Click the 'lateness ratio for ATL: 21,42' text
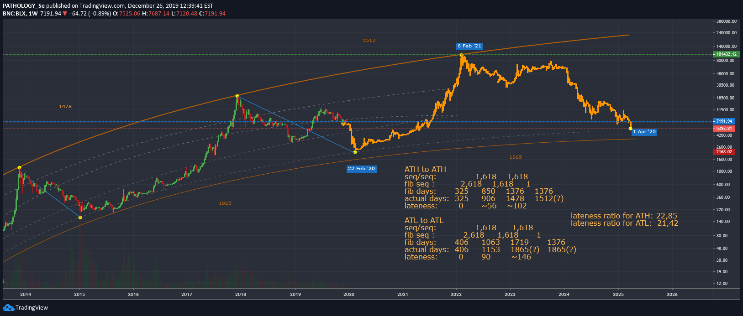The width and height of the screenshot is (743, 316). 624,223
